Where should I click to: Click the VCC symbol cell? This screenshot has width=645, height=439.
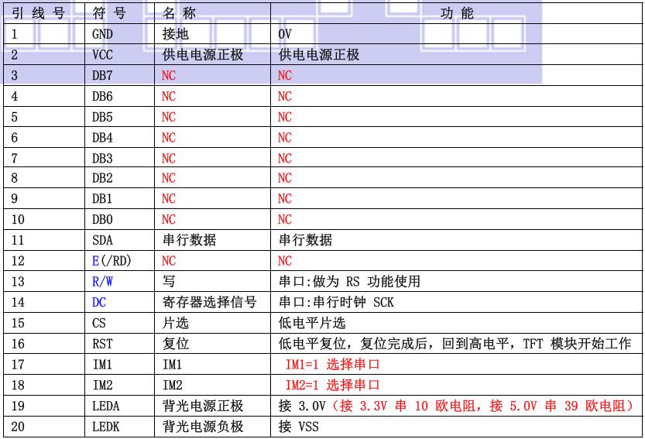pos(102,55)
